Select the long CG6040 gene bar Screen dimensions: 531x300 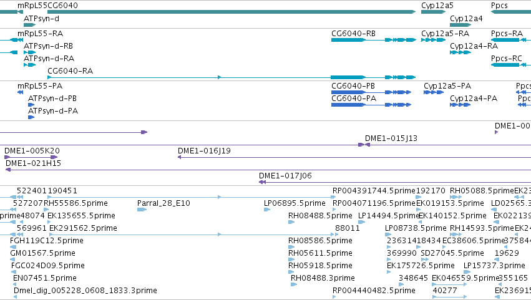[x=231, y=12]
